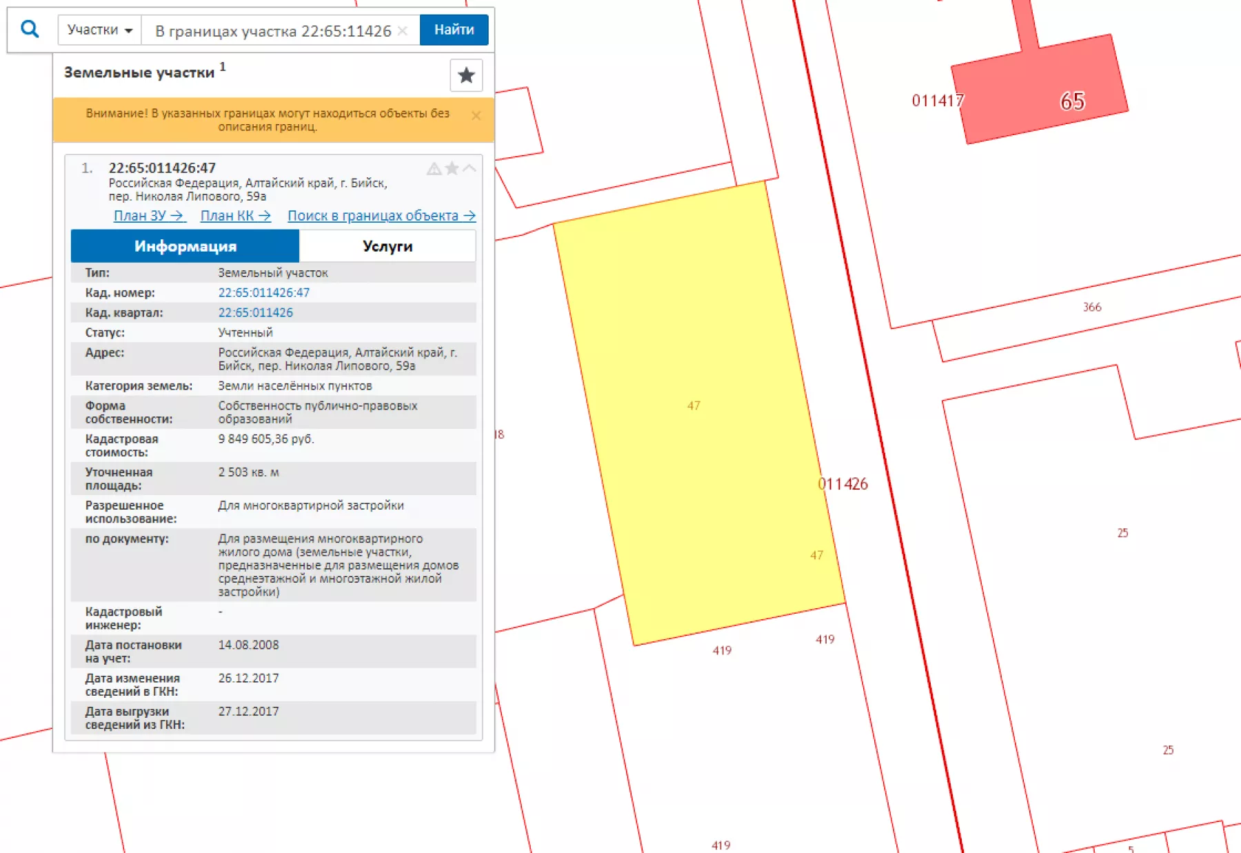
Task: Open the План КК link
Action: (235, 216)
